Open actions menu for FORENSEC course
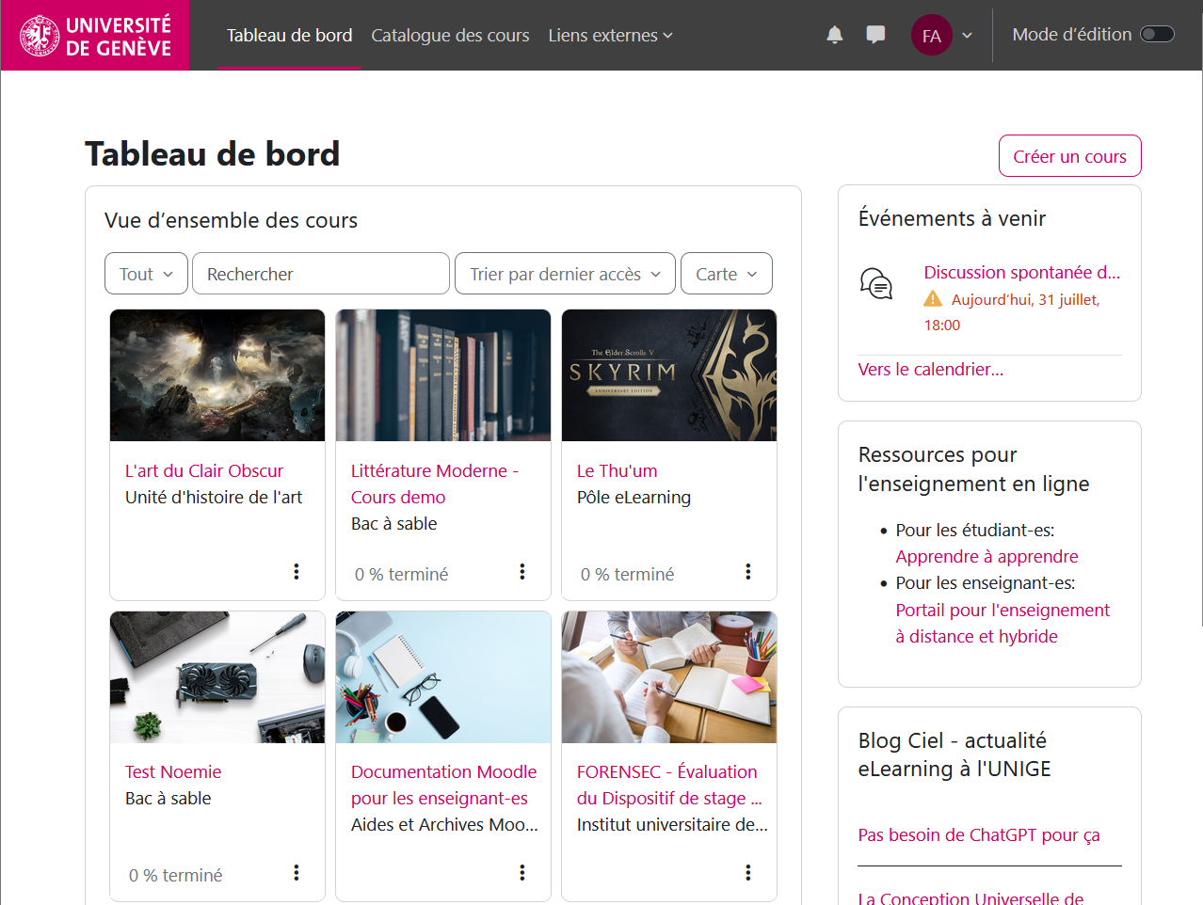 tap(748, 873)
